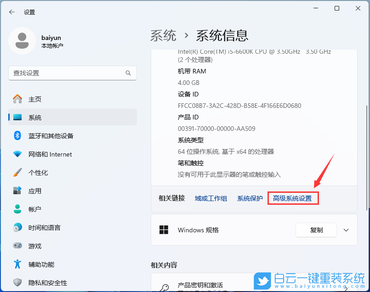Click the 辅助功能 accessibility icon
The width and height of the screenshot is (370, 292).
[x=17, y=264]
